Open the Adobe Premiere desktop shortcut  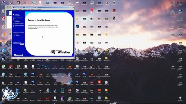(62, 100)
